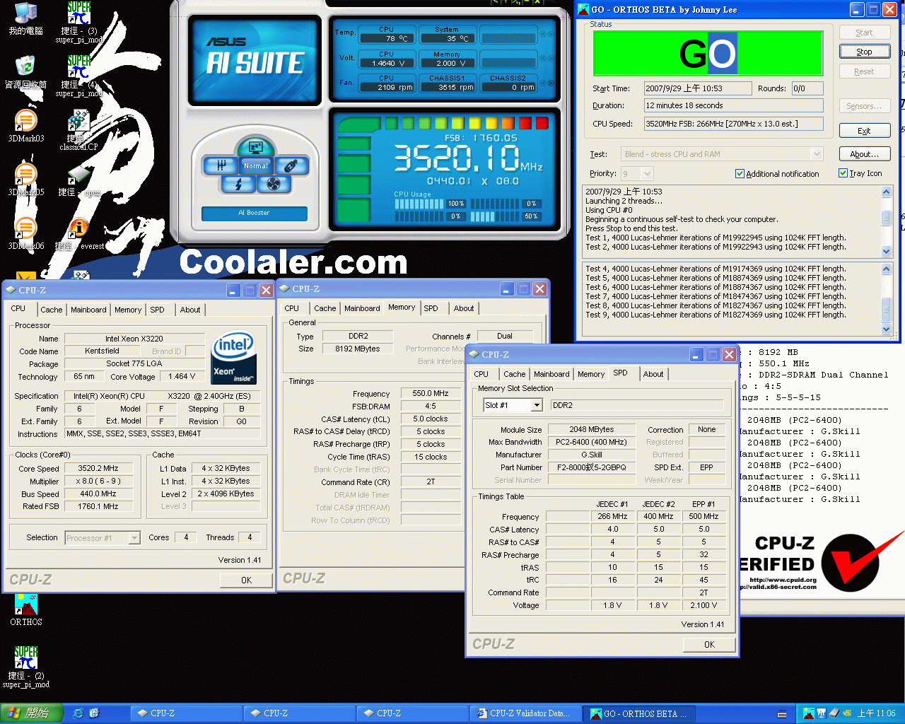This screenshot has width=905, height=724.
Task: Open the Priority dropdown in ORTHOS
Action: tap(647, 174)
